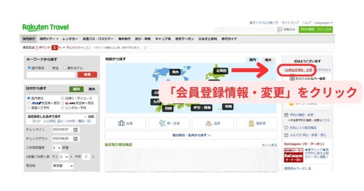Open check-out date calendar icon
Image resolution: width=364 pixels, height=191 pixels.
point(75,138)
